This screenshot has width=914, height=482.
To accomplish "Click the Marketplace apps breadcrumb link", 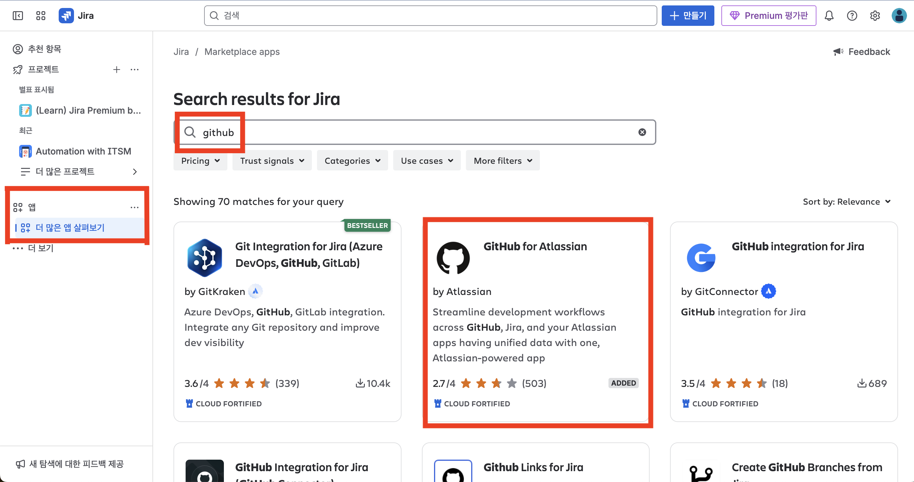I will (x=242, y=52).
